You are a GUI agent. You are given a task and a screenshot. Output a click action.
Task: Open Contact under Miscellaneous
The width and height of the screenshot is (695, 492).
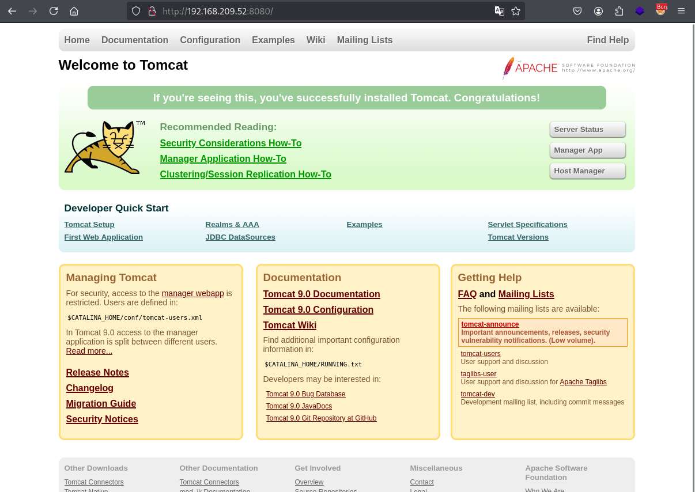pyautogui.click(x=422, y=482)
